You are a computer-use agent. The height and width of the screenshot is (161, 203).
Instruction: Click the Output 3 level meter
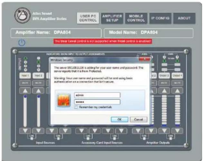pos(164,111)
